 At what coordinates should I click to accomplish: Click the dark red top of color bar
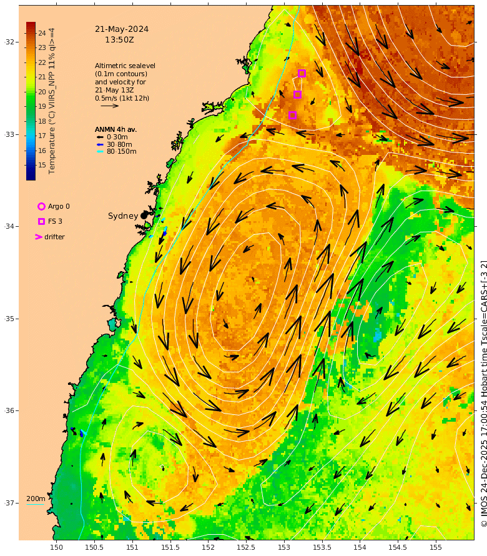(31, 26)
